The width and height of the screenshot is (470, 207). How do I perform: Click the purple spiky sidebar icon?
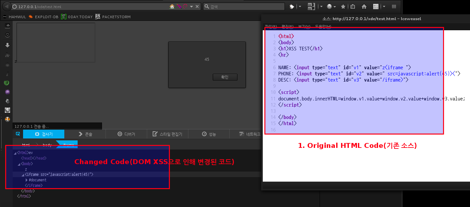pos(7,92)
